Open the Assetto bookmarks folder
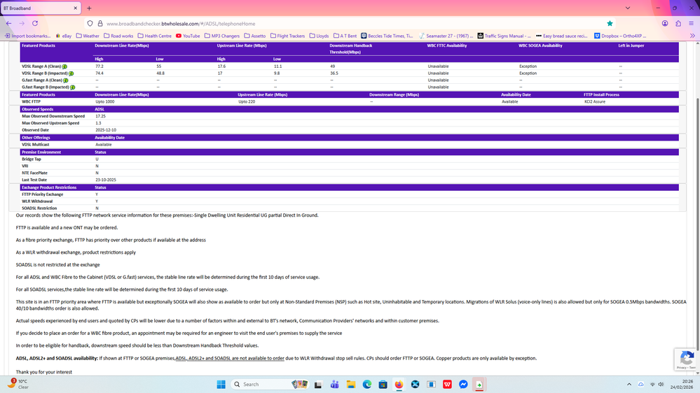This screenshot has width=700, height=393. 255,36
